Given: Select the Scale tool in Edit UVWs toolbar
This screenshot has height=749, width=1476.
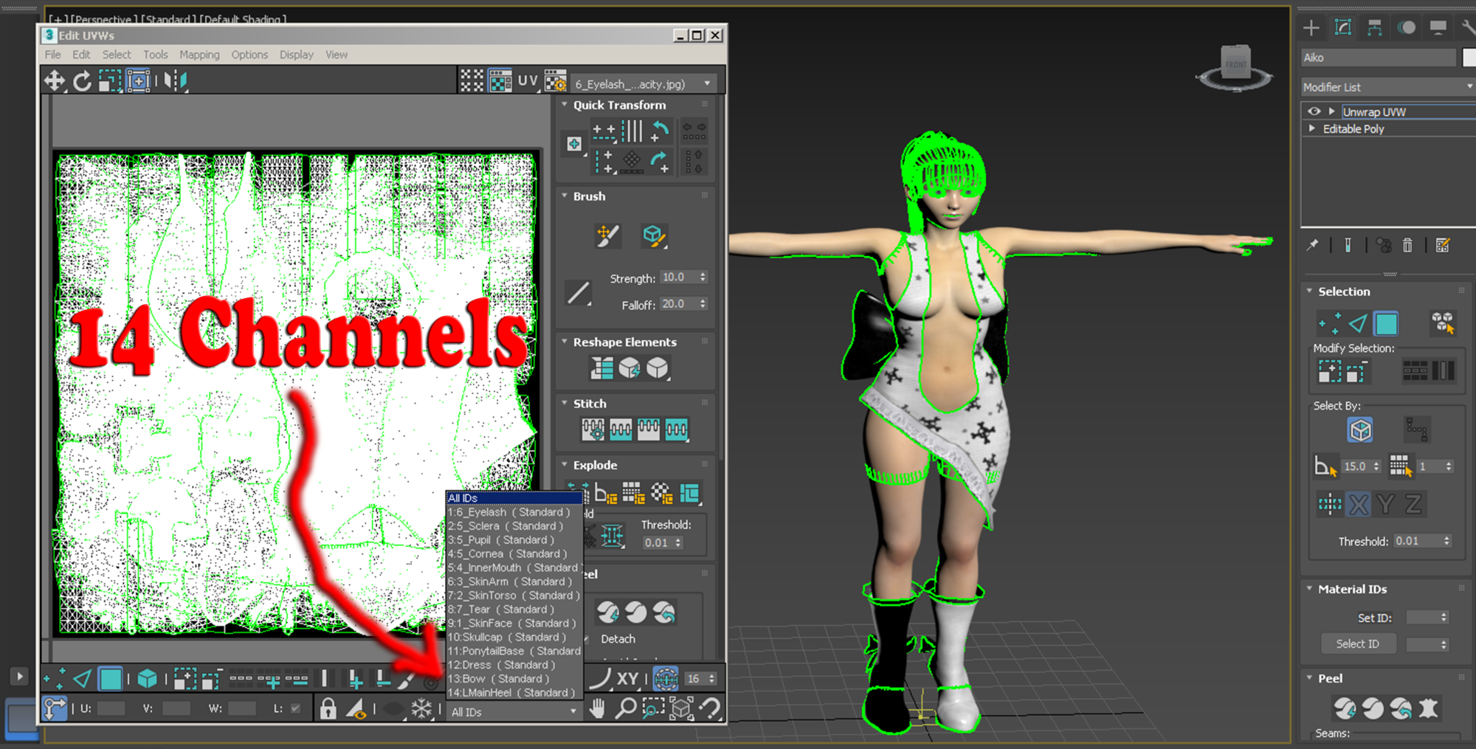Looking at the screenshot, I should tap(110, 80).
